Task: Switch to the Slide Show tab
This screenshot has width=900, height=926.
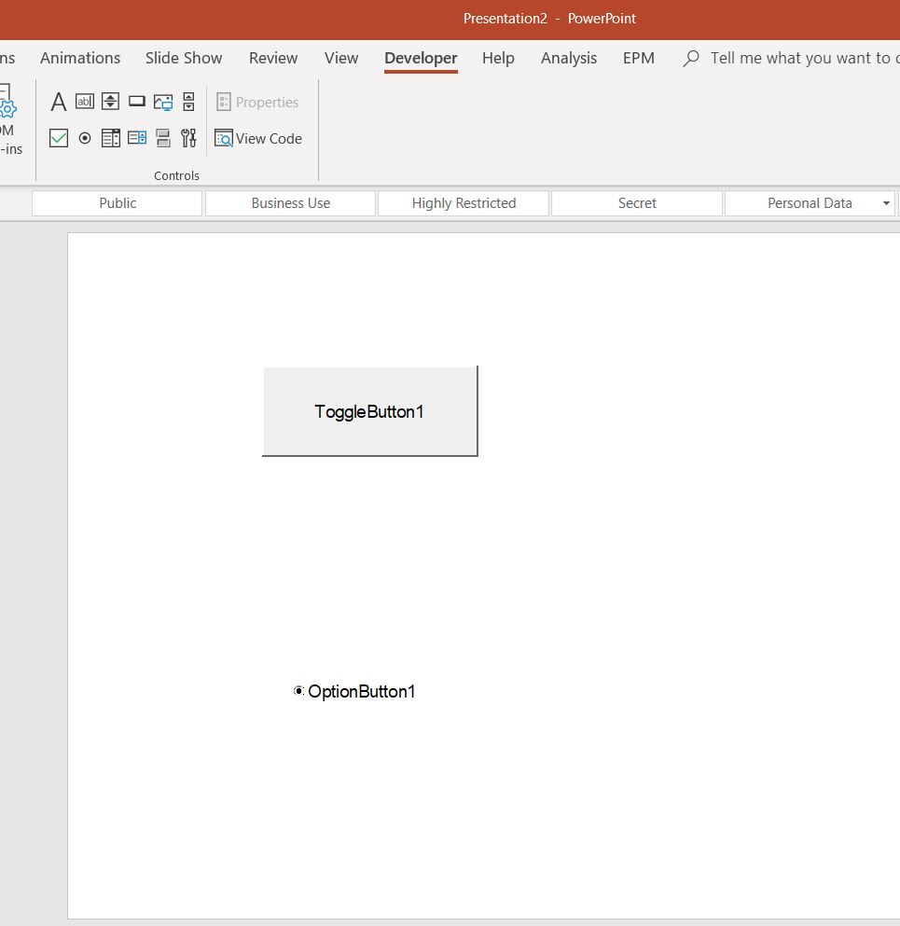Action: (x=184, y=58)
